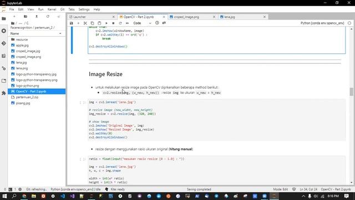Click into the lena.jpg resize code cell
The height and width of the screenshot is (200, 355).
coord(217,120)
